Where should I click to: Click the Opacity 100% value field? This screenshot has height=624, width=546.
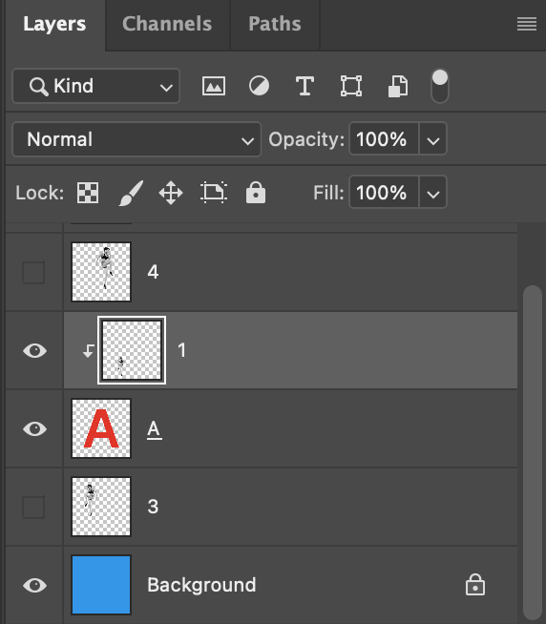pyautogui.click(x=384, y=139)
